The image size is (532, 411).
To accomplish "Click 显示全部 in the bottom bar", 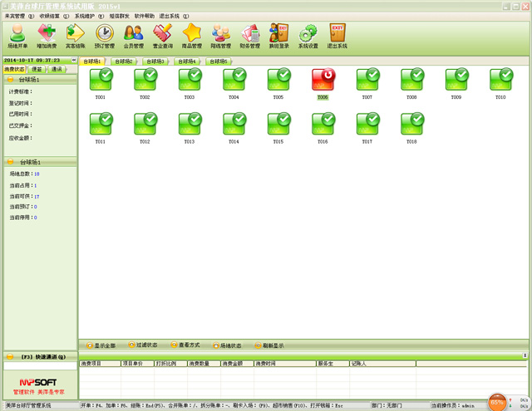I will click(x=101, y=345).
